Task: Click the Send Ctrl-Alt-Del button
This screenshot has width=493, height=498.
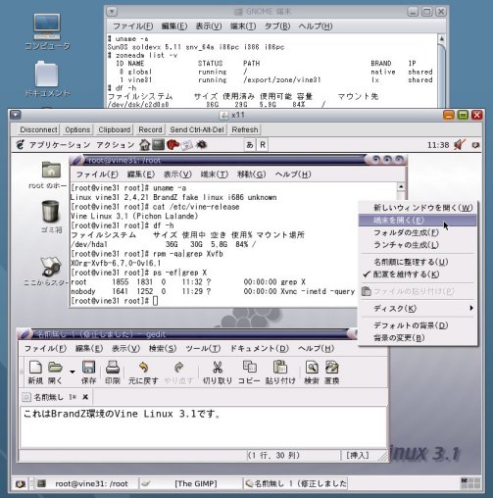Action: pyautogui.click(x=197, y=129)
